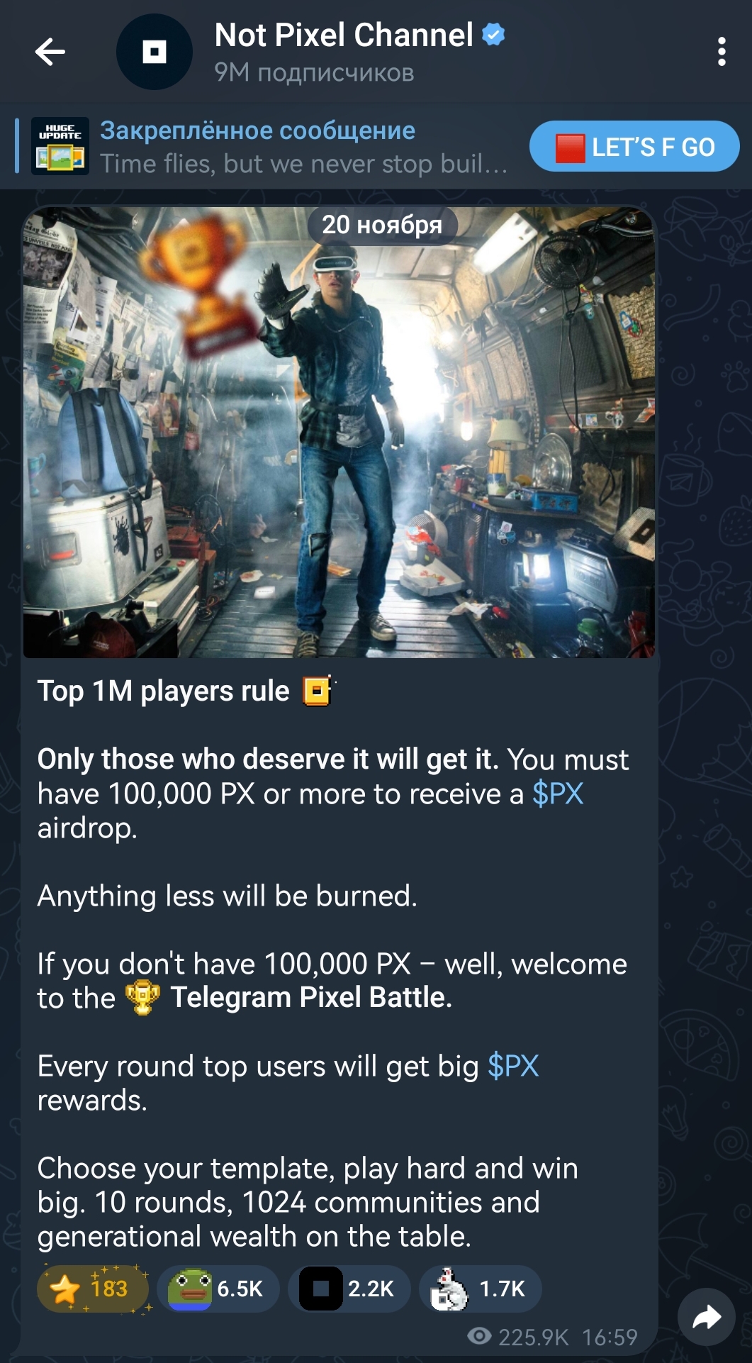The width and height of the screenshot is (752, 1363).
Task: Toggle the star reaction with 183
Action: (93, 1289)
